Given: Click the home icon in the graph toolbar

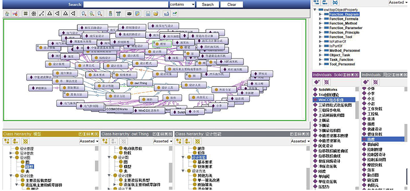Looking at the screenshot, I should point(7,13).
